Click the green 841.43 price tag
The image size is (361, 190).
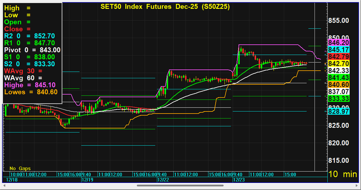(x=339, y=77)
